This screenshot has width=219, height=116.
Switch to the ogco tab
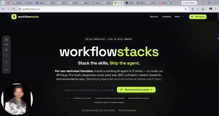click(40, 3)
